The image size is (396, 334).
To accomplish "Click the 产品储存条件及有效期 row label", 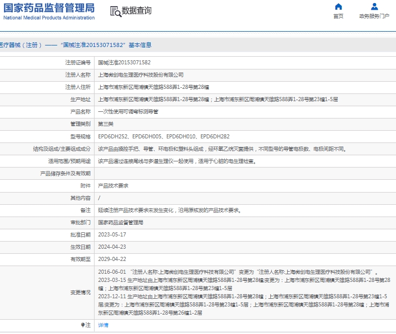I will (x=65, y=174).
